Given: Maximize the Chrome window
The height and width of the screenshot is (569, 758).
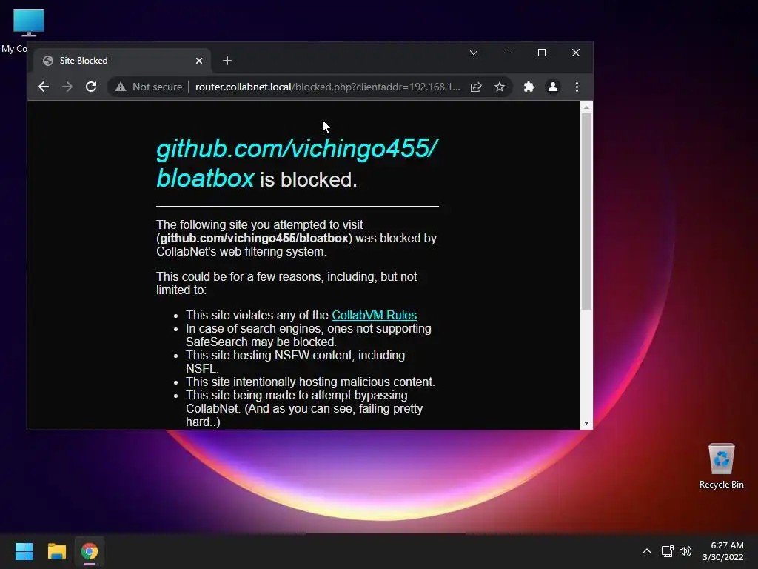Looking at the screenshot, I should click(x=542, y=53).
